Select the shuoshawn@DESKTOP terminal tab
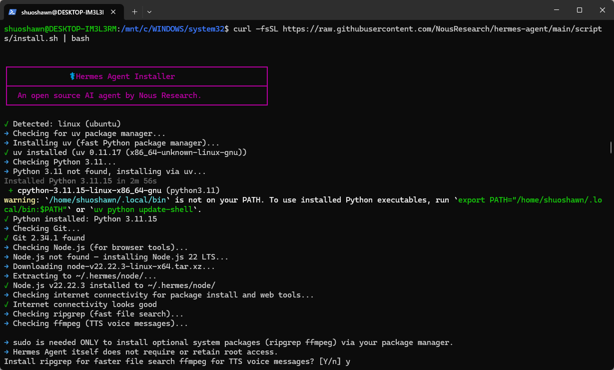 pos(63,11)
